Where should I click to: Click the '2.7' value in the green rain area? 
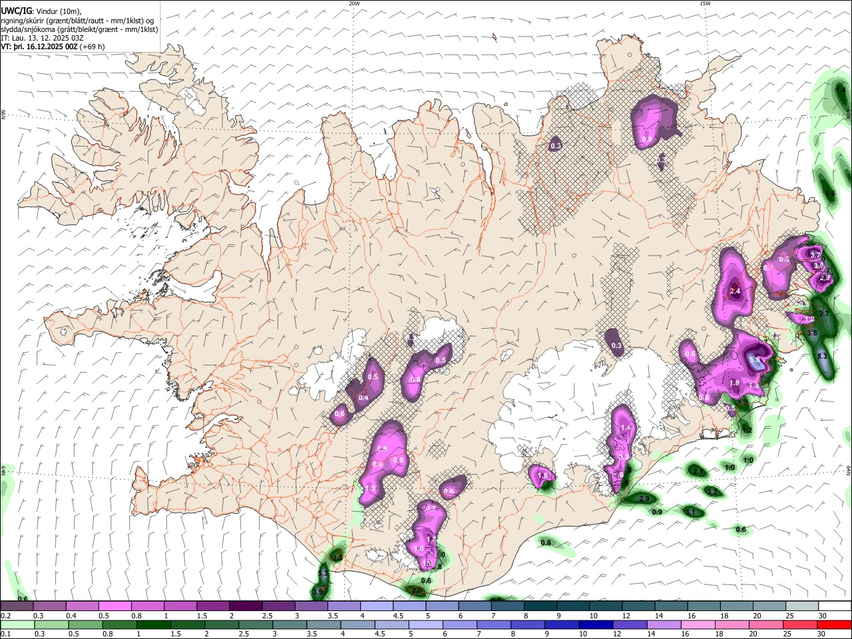click(x=823, y=314)
